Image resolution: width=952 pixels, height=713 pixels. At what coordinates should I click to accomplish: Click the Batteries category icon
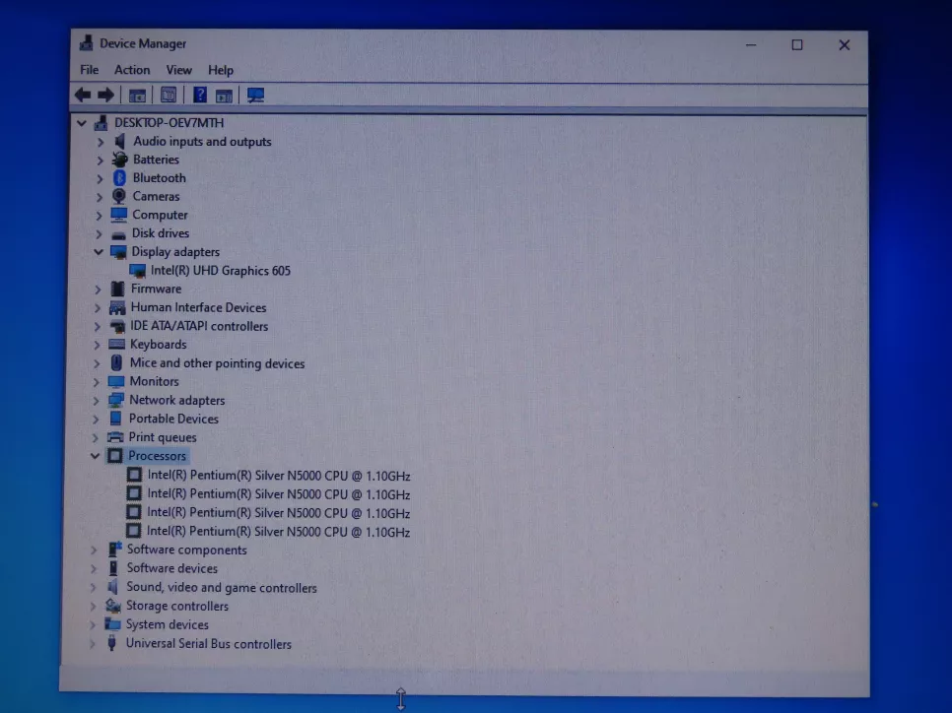tap(119, 159)
